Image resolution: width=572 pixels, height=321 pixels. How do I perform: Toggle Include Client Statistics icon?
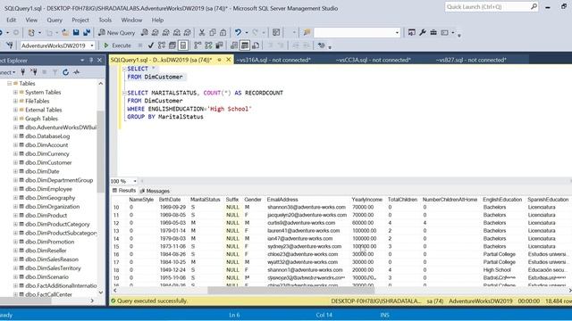(x=219, y=45)
